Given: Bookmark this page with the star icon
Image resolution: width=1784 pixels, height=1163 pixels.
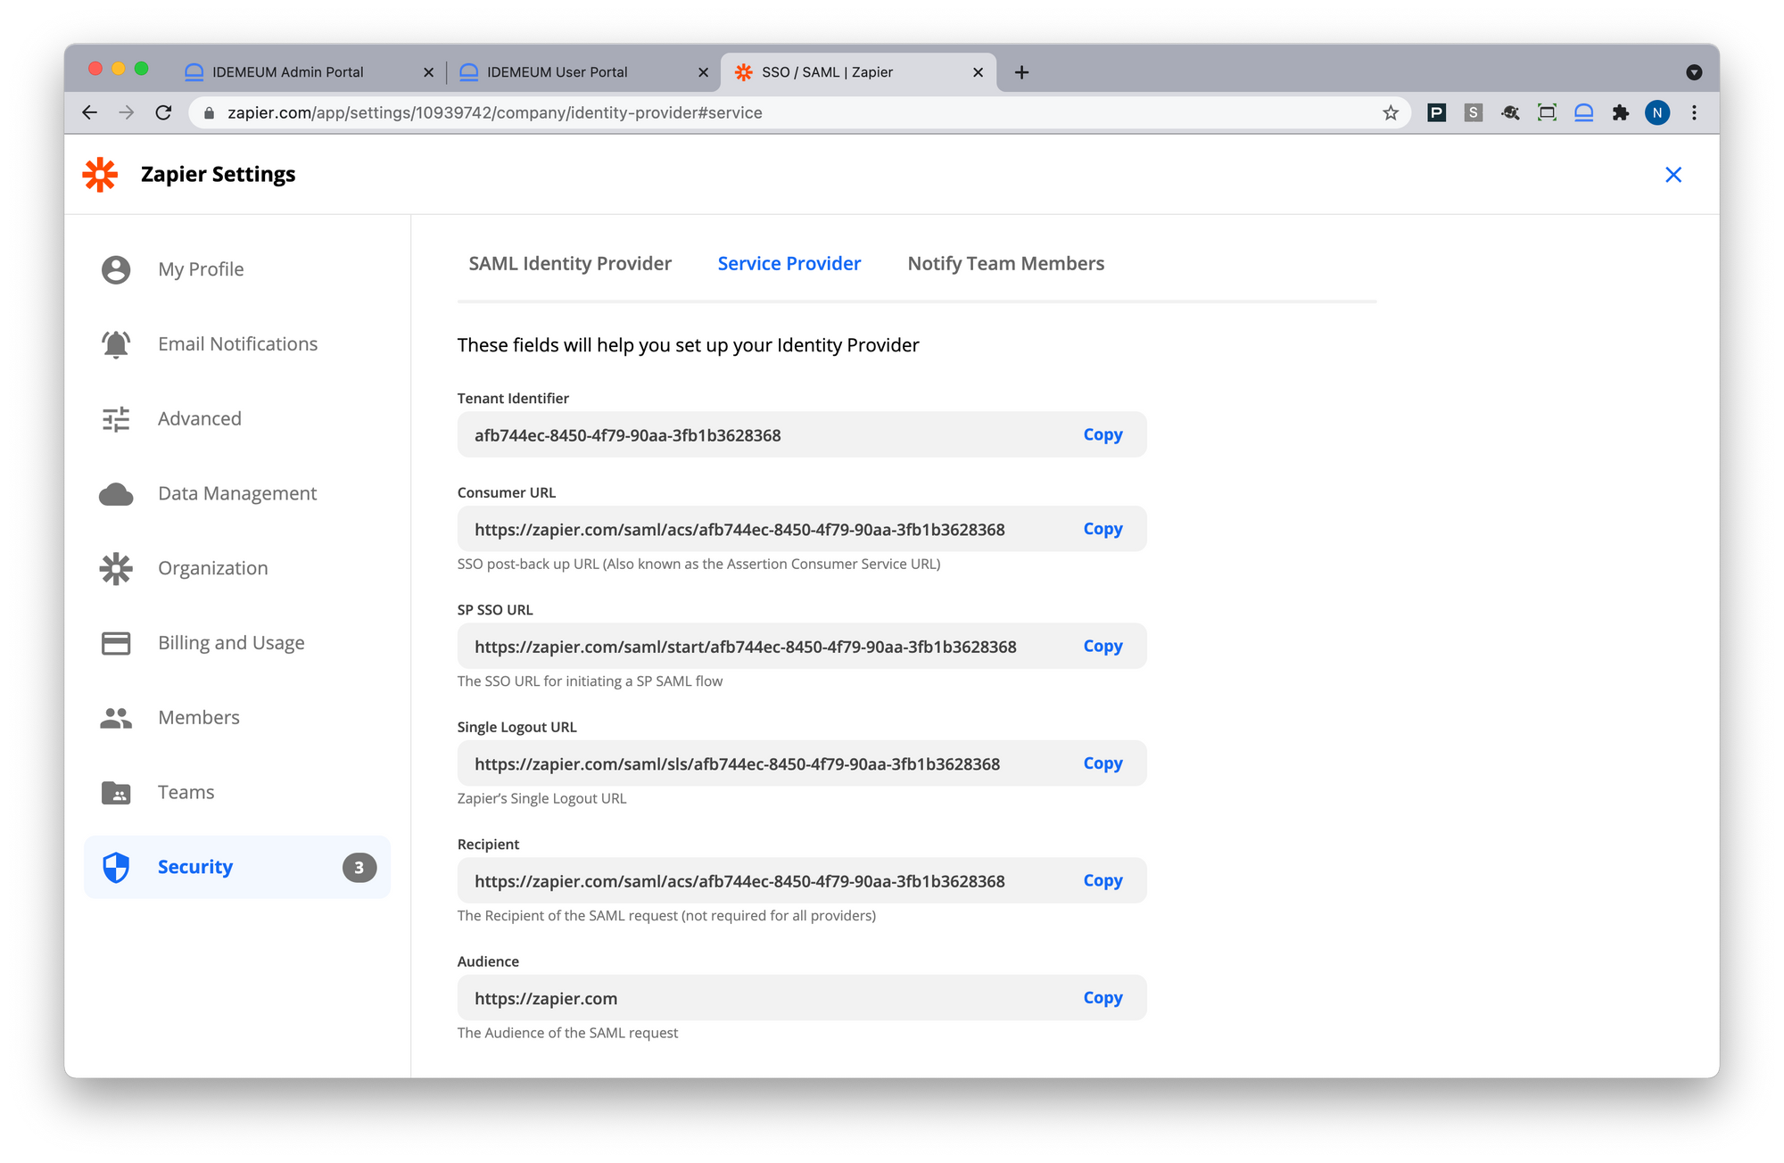Looking at the screenshot, I should pos(1391,112).
